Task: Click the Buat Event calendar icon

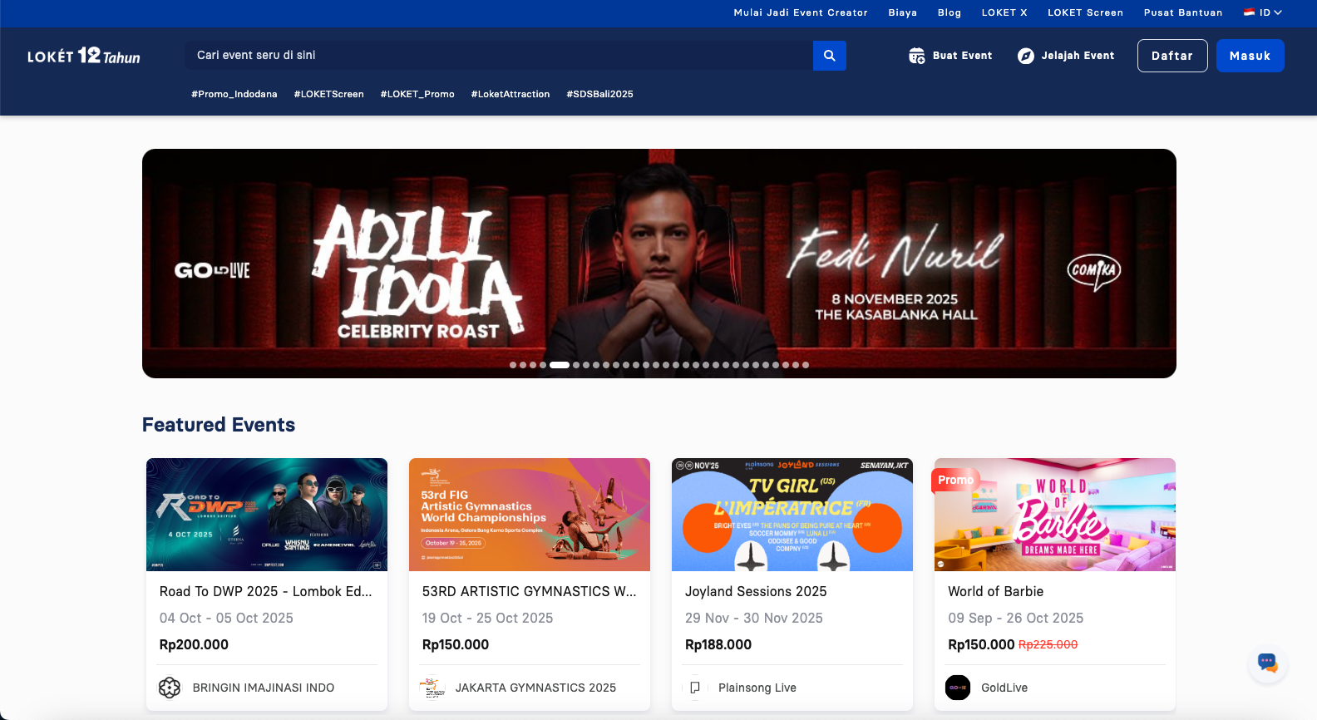Action: (x=916, y=56)
